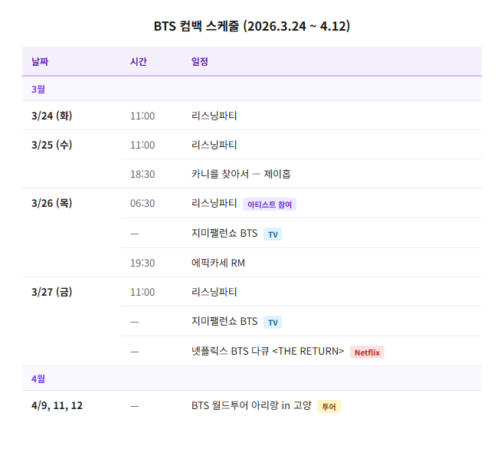Screen dimensions: 504x452
Task: Click the 에픽카세 RM entry
Action: click(x=218, y=263)
